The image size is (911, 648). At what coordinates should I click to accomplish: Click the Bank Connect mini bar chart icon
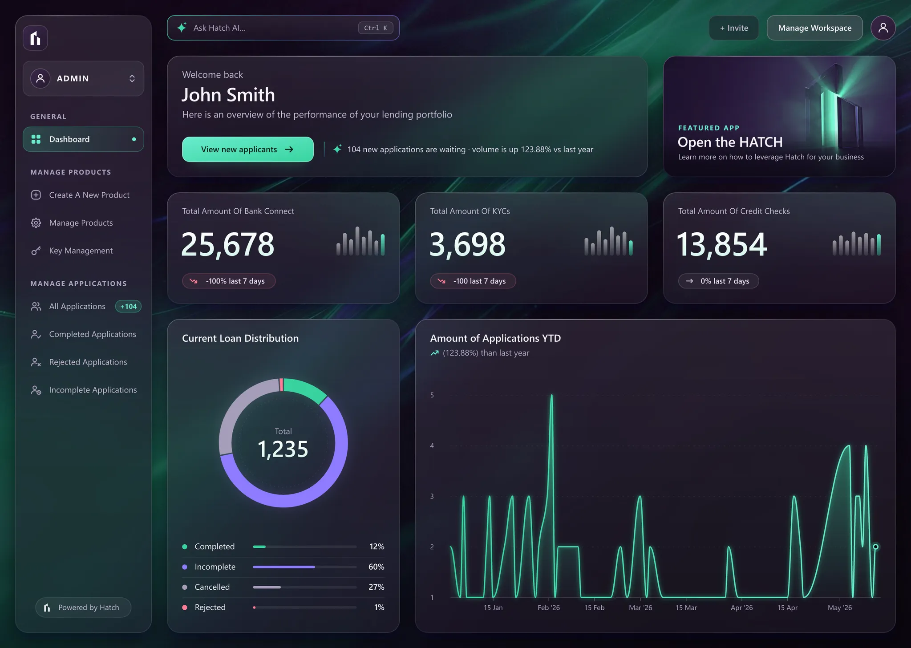pyautogui.click(x=360, y=241)
